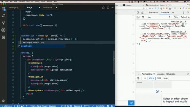Viewport: 190px width, 107px height.
Task: Click the feedback smiley in status bar
Action: [x=108, y=106]
